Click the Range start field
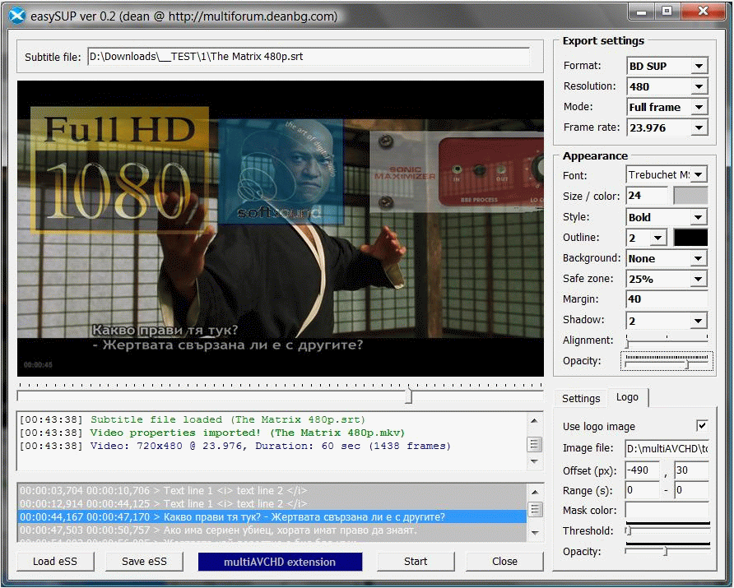Screen dimensions: 734x588 (642, 490)
